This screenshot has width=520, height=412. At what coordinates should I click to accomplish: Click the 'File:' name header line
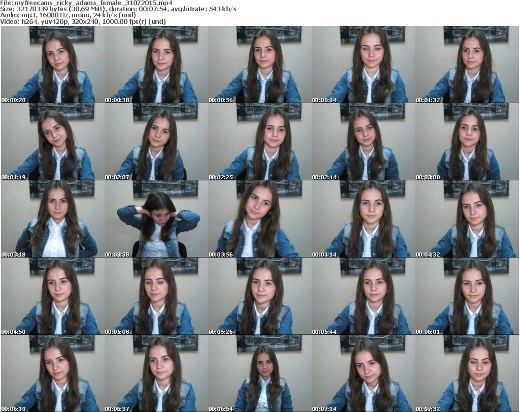[x=86, y=3]
